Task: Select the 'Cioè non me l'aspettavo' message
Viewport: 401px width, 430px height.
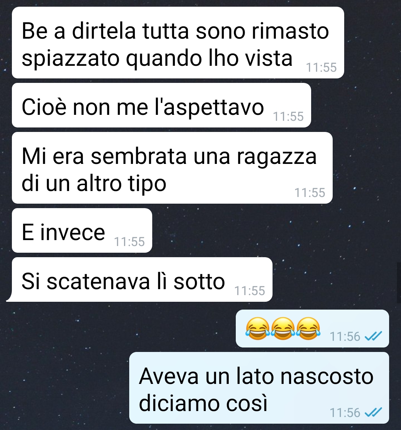Action: pos(162,105)
